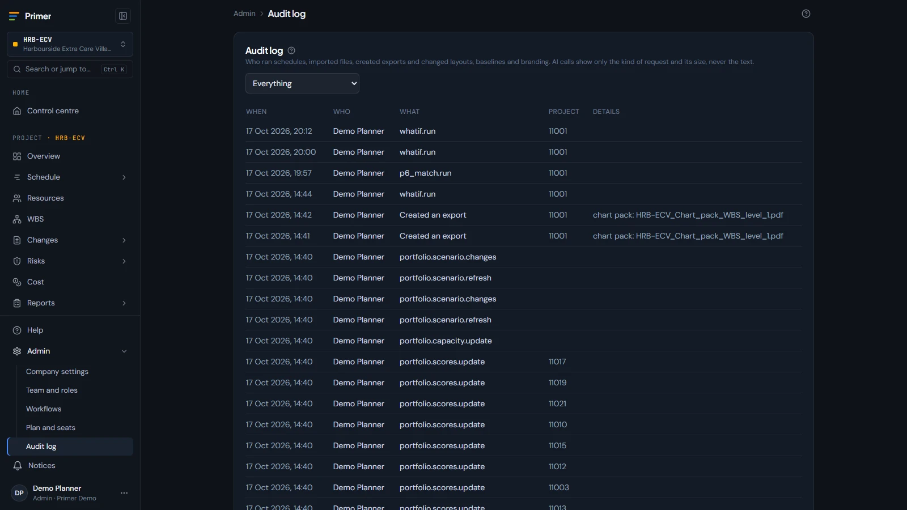Click the yellow HRB-ECV project marker
The height and width of the screenshot is (510, 907).
coord(15,44)
